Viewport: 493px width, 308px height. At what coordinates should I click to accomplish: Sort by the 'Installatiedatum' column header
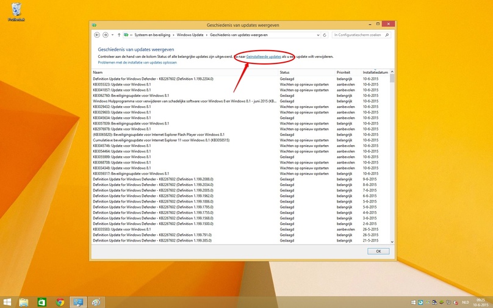click(x=375, y=73)
